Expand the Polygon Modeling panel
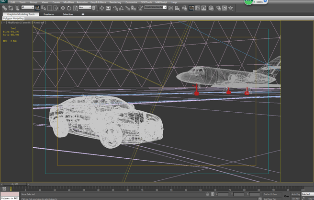This screenshot has height=200, width=314. click(x=13, y=18)
